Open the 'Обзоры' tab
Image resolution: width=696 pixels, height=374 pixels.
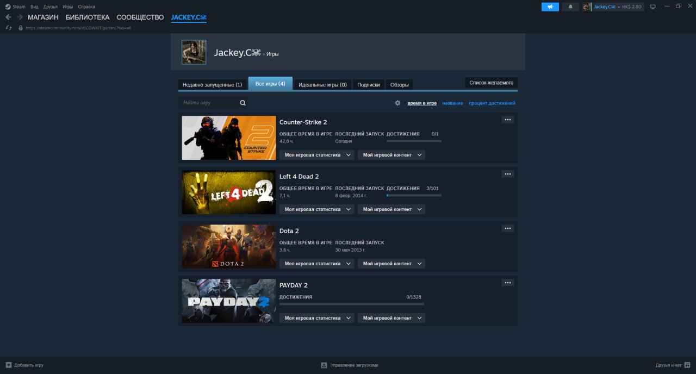[x=399, y=85]
